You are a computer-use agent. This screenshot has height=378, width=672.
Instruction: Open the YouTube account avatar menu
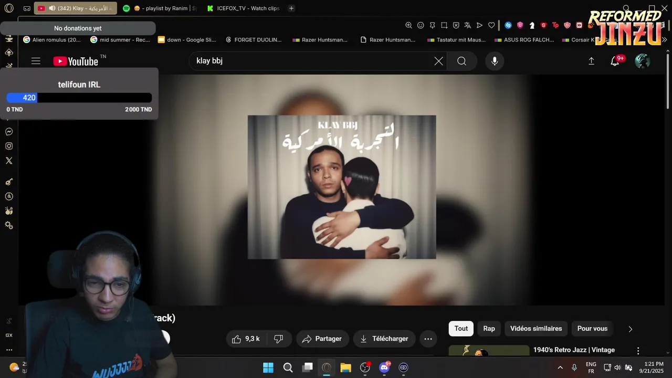click(x=642, y=61)
